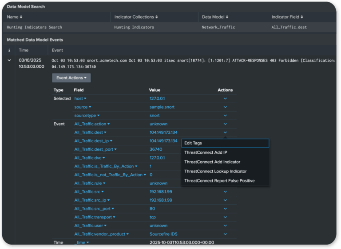Choose ThreatConnect Add Indicator option

pyautogui.click(x=212, y=162)
